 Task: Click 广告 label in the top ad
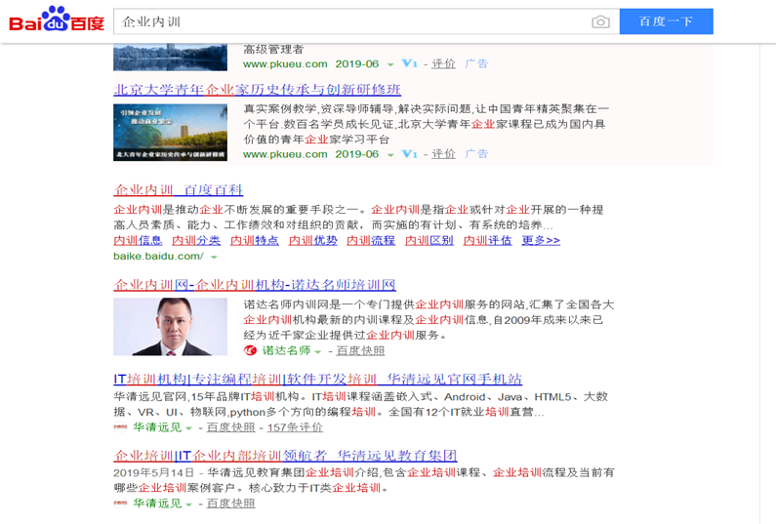pos(476,63)
